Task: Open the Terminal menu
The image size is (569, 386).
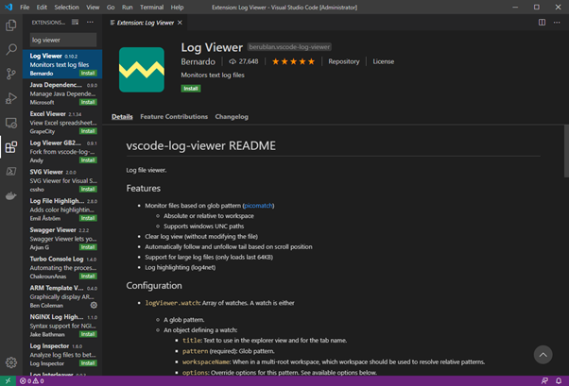Action: tap(150, 7)
